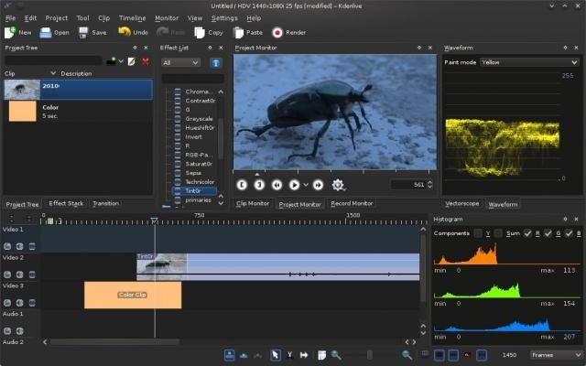
Task: Sort by the Clip column header
Action: [x=30, y=73]
